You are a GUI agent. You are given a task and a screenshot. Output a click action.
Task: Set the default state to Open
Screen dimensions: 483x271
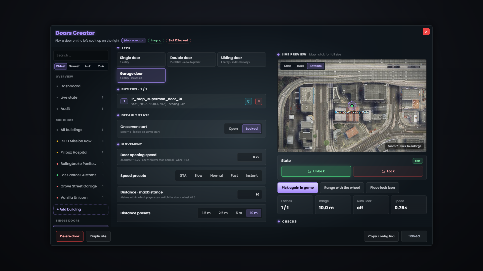[x=233, y=129]
